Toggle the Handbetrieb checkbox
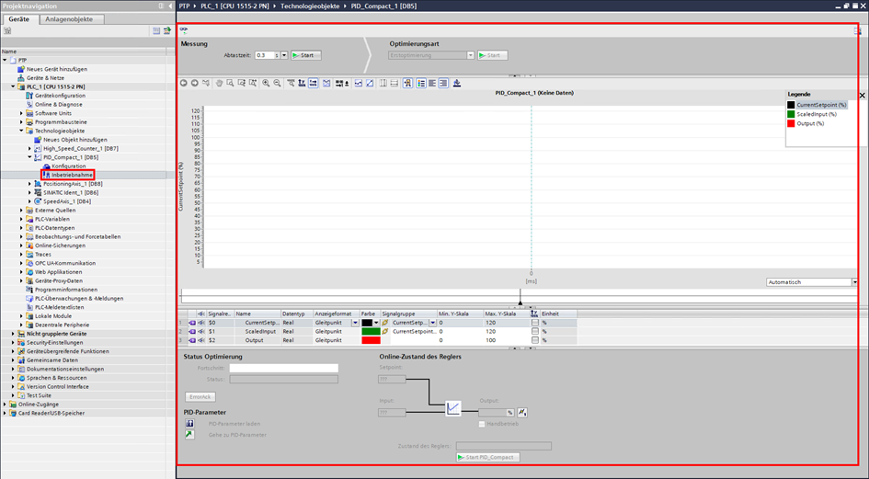This screenshot has height=479, width=869. 482,423
